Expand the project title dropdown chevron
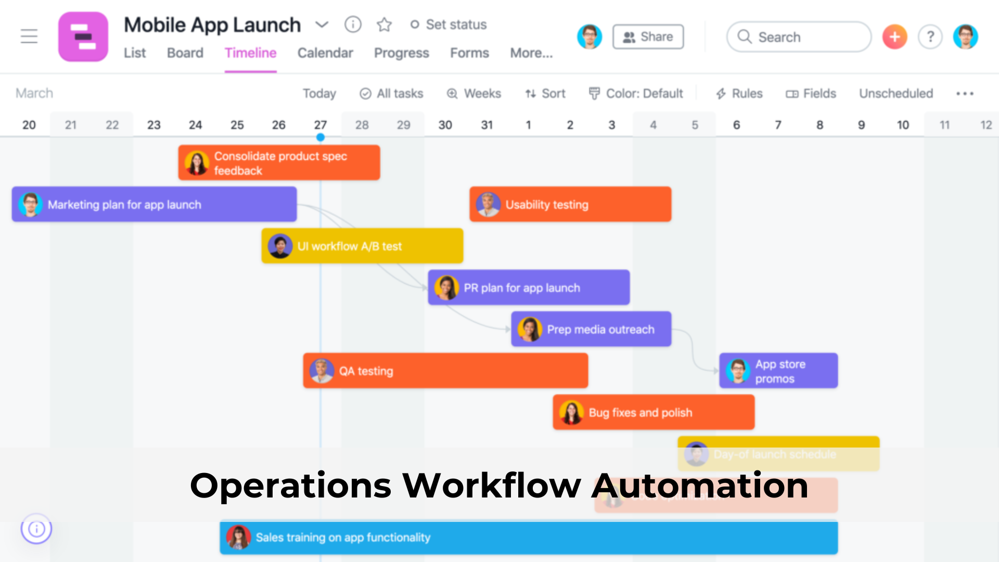 322,24
